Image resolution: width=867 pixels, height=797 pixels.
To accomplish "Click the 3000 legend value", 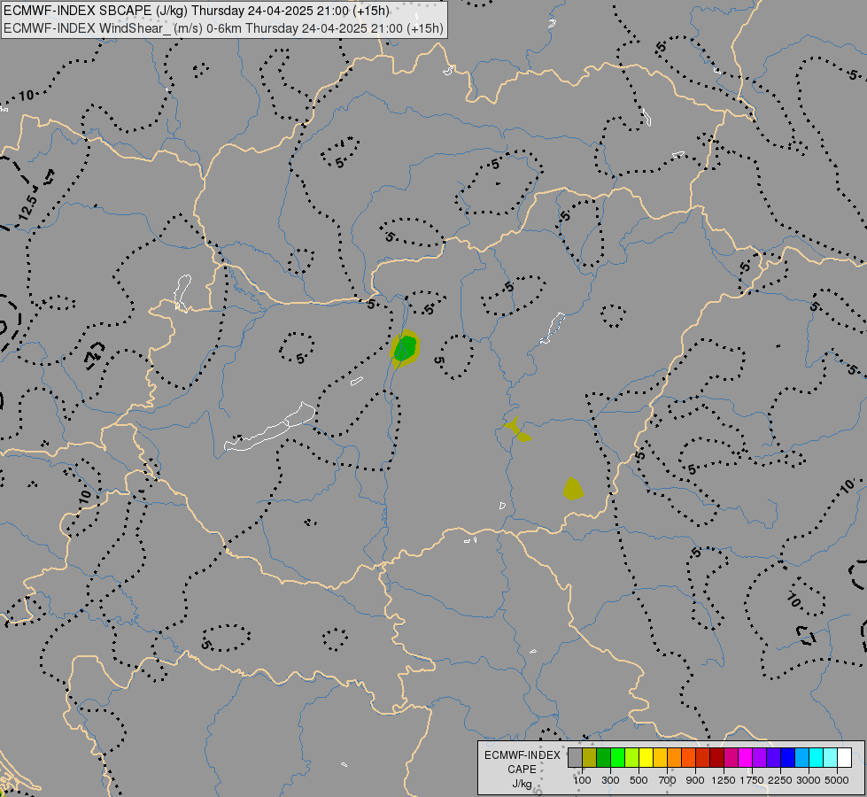I will coord(809,780).
